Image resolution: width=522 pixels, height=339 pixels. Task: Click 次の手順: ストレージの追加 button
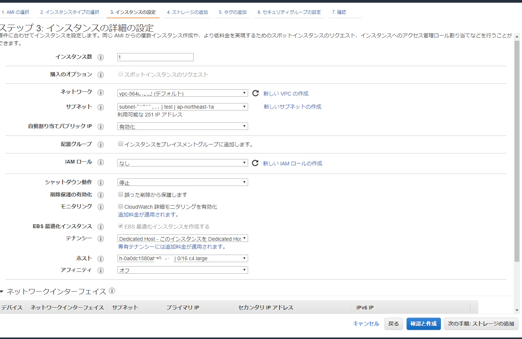[x=481, y=324]
